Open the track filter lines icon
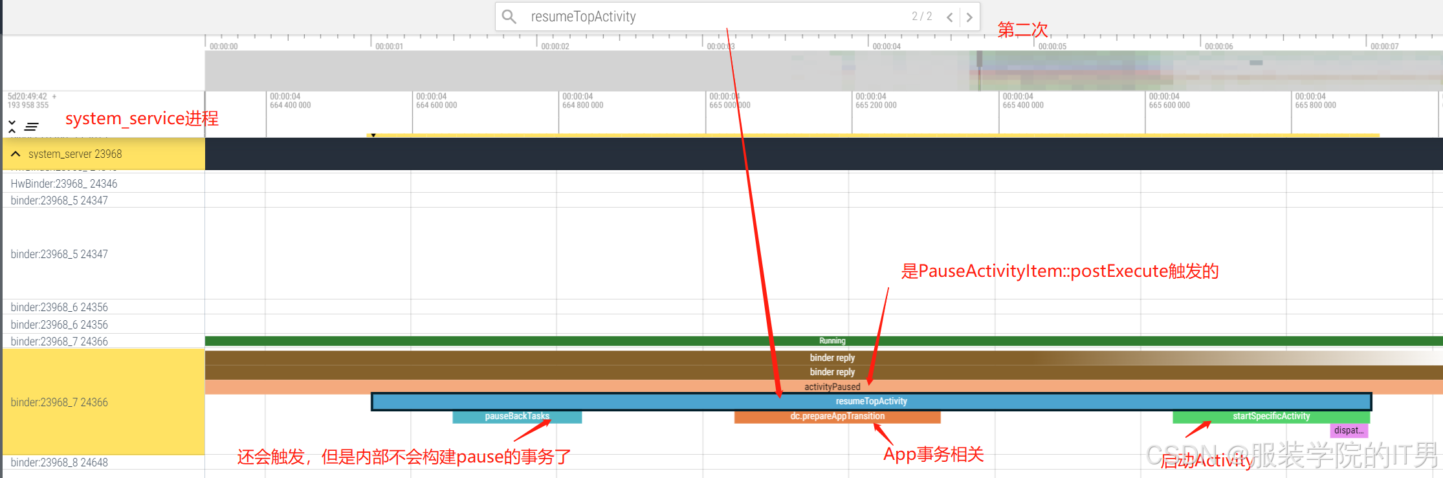1443x478 pixels. tap(32, 126)
